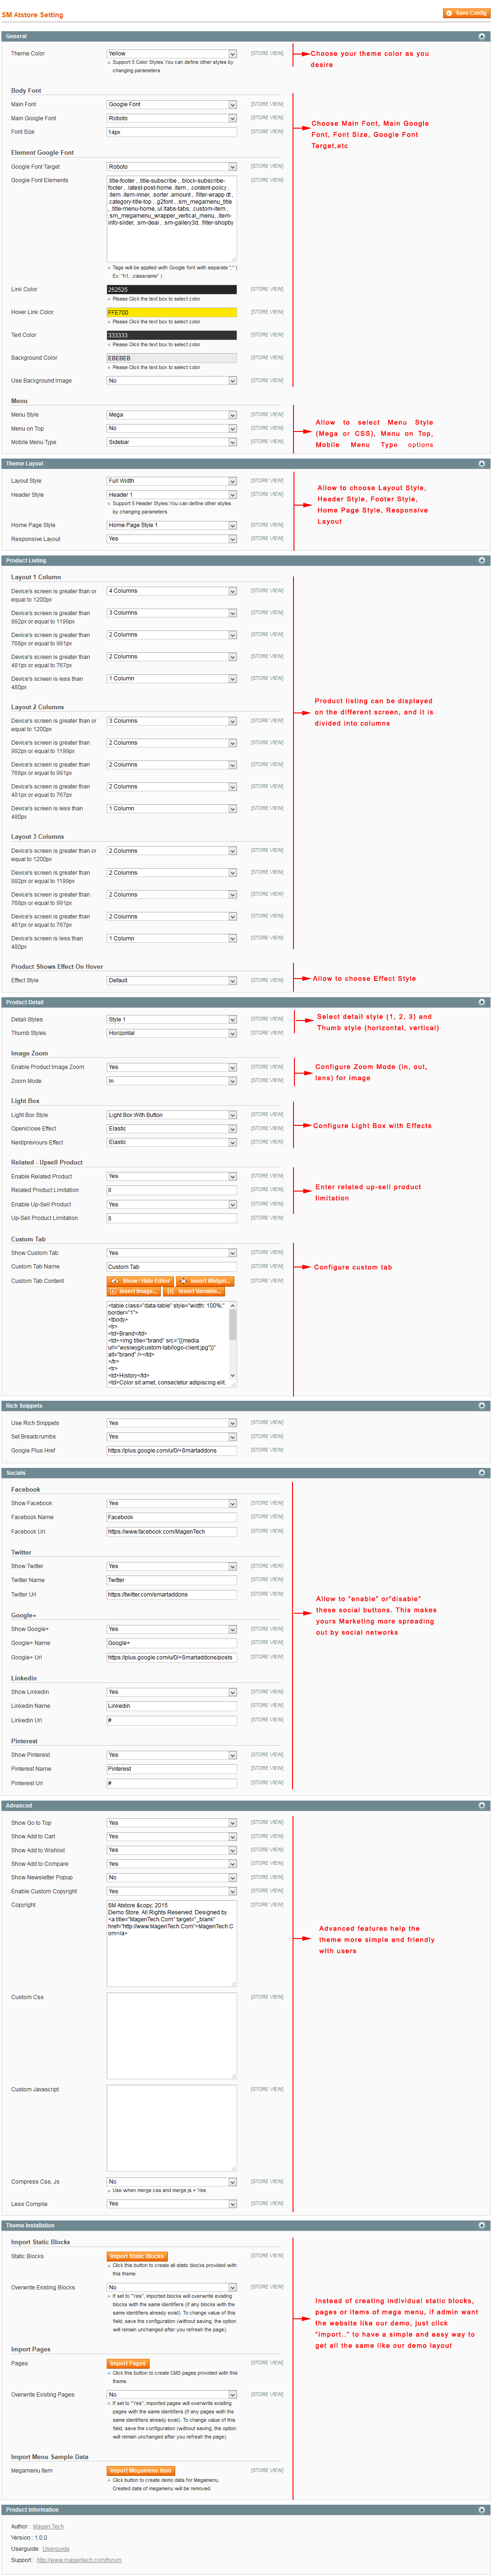The height and width of the screenshot is (2576, 491).
Task: Open the Show Go to Top dropdown
Action: tap(172, 1823)
